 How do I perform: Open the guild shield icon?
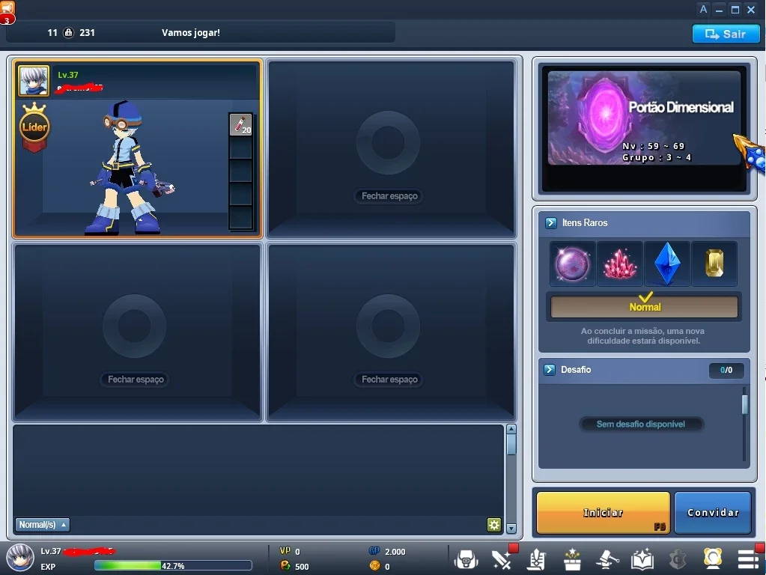point(678,559)
